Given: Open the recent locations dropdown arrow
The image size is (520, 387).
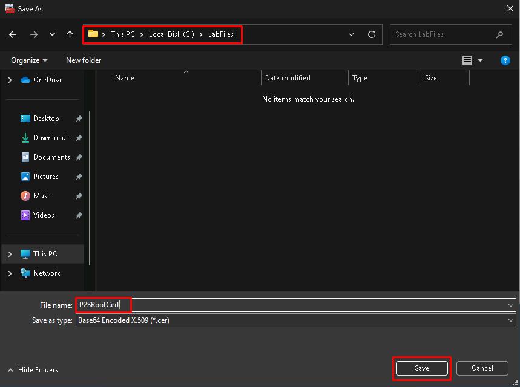Looking at the screenshot, I should click(52, 34).
